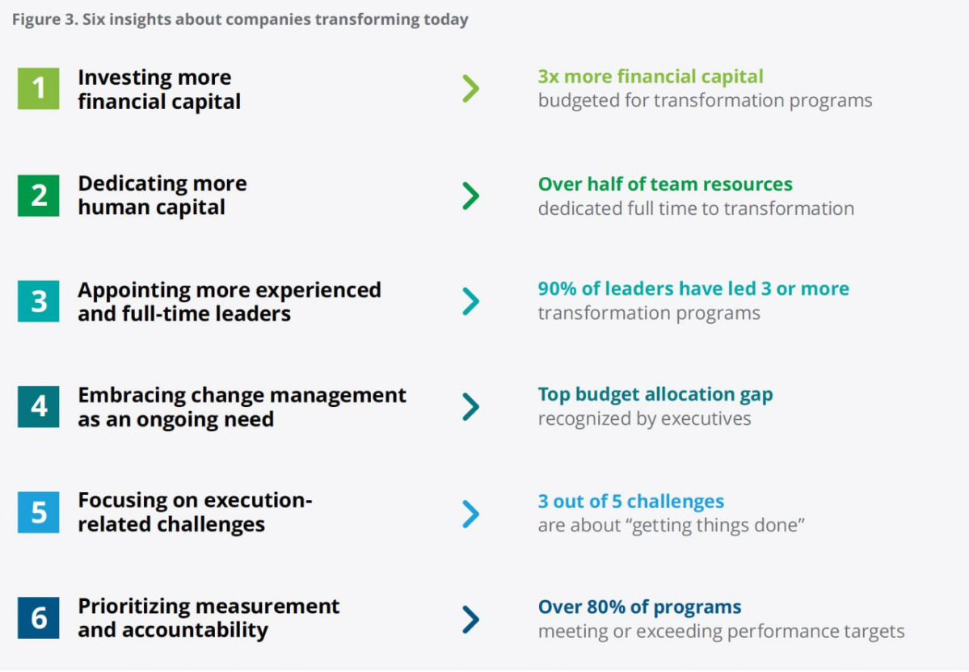969x672 pixels.
Task: Click the teal number 3 square
Action: tap(38, 300)
